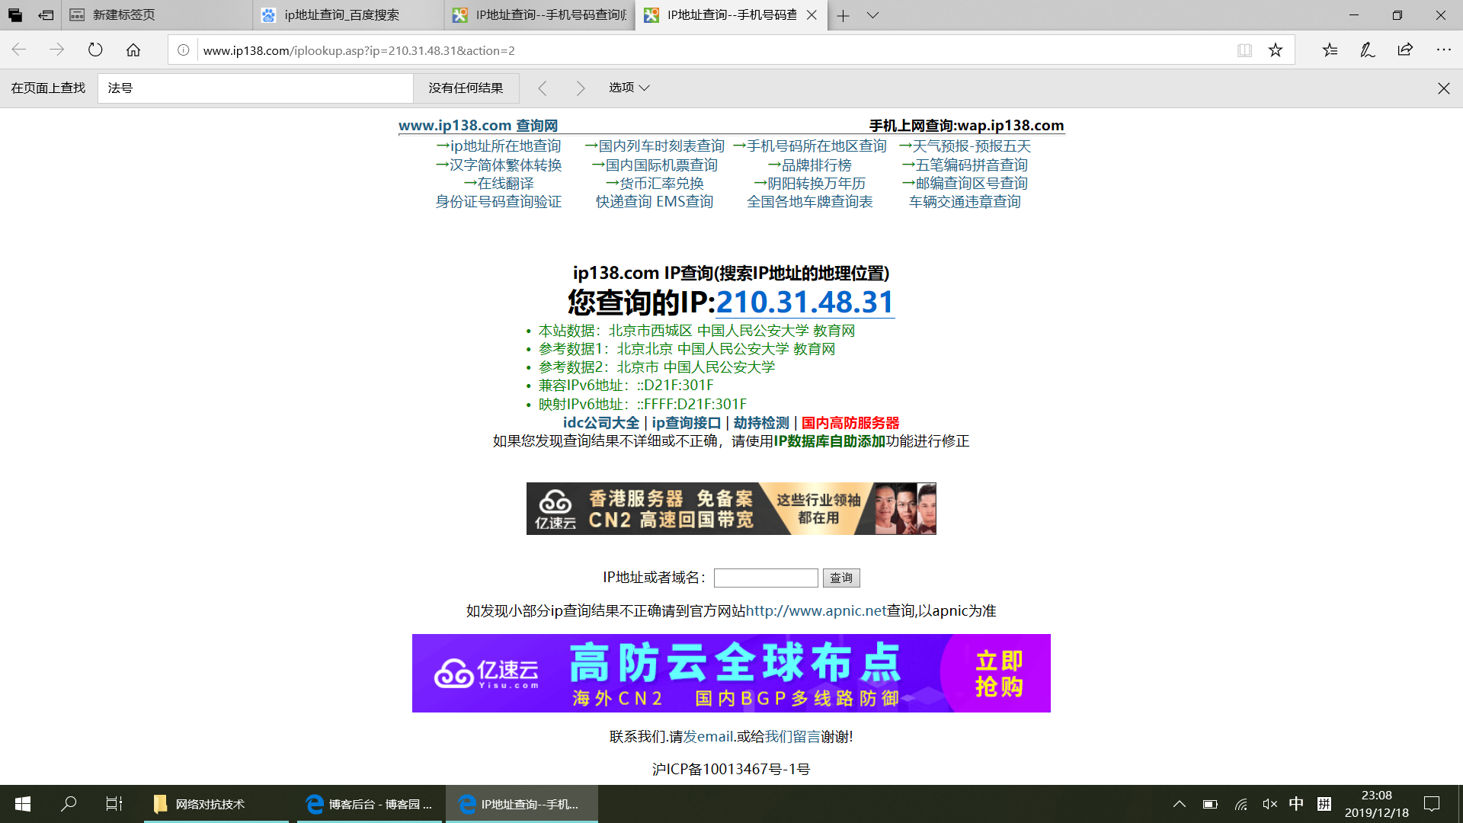
Task: Click the 查询 submit button
Action: (841, 578)
